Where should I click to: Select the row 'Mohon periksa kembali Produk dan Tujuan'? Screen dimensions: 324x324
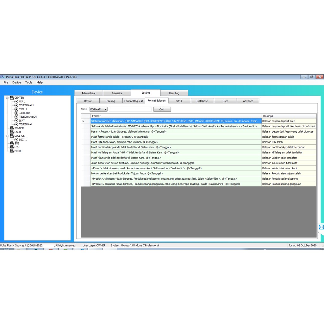[x=176, y=173]
